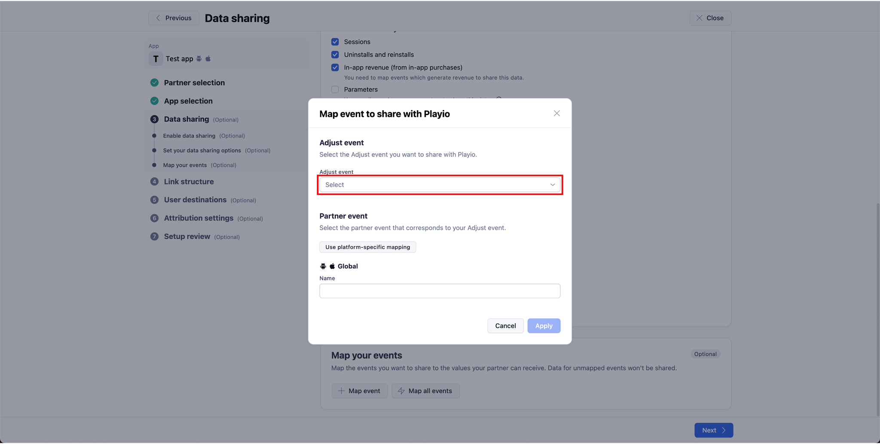The height and width of the screenshot is (444, 880).
Task: Click lightning icon on Map all events
Action: coord(401,391)
